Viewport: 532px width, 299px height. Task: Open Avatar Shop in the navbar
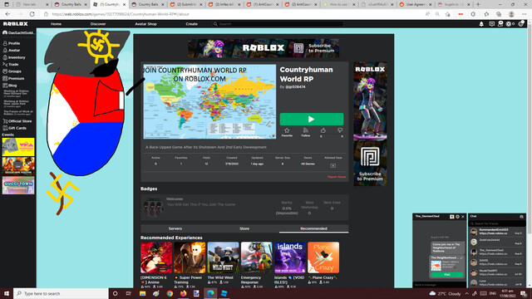click(145, 24)
